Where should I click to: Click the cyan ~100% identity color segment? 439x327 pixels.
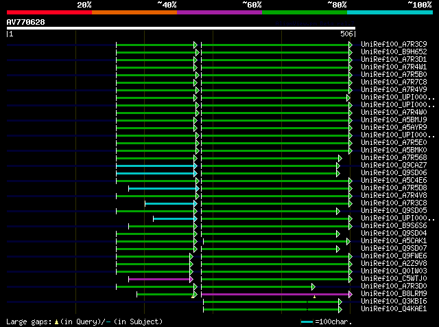click(390, 12)
